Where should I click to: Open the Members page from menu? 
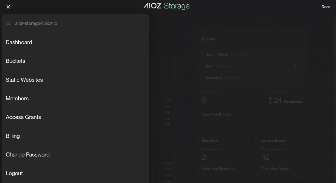click(x=17, y=99)
